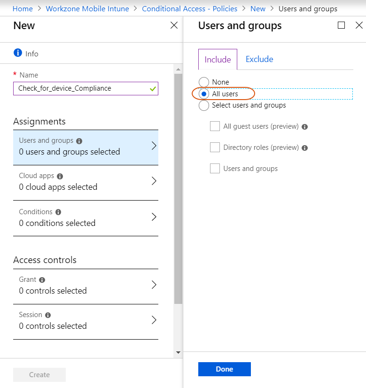This screenshot has height=388, width=366.
Task: Click info icon next to Session
Action: 48,315
